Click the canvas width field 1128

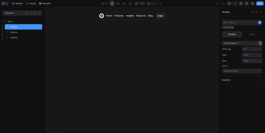140,3
